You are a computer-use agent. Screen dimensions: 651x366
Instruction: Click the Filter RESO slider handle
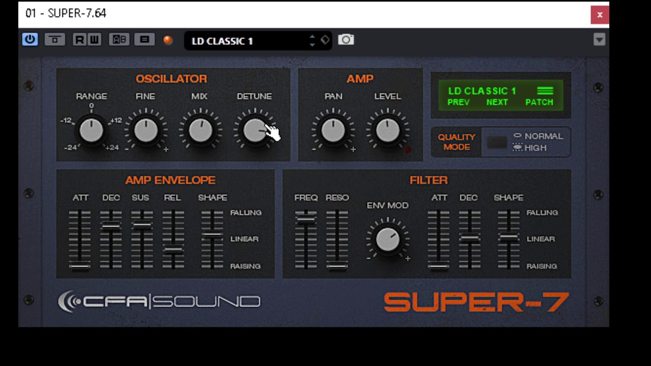337,265
